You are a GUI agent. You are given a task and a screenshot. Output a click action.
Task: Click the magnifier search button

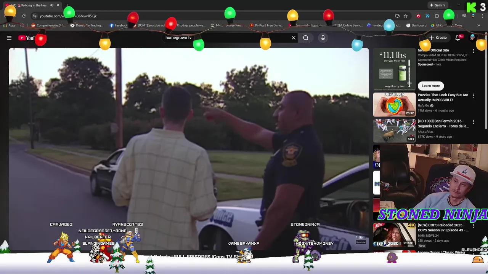point(306,38)
